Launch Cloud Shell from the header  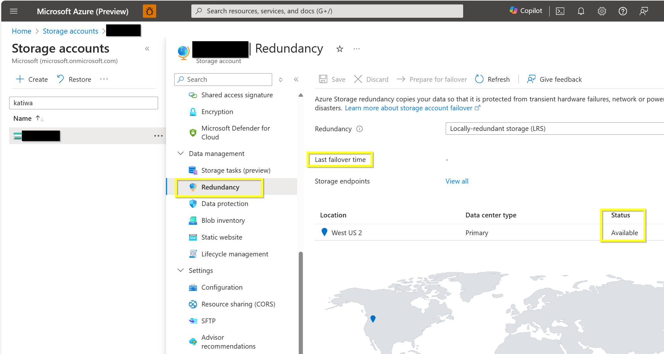(560, 11)
